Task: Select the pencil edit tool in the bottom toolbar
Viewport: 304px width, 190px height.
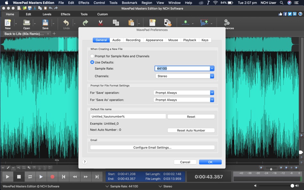Action: coord(8,168)
